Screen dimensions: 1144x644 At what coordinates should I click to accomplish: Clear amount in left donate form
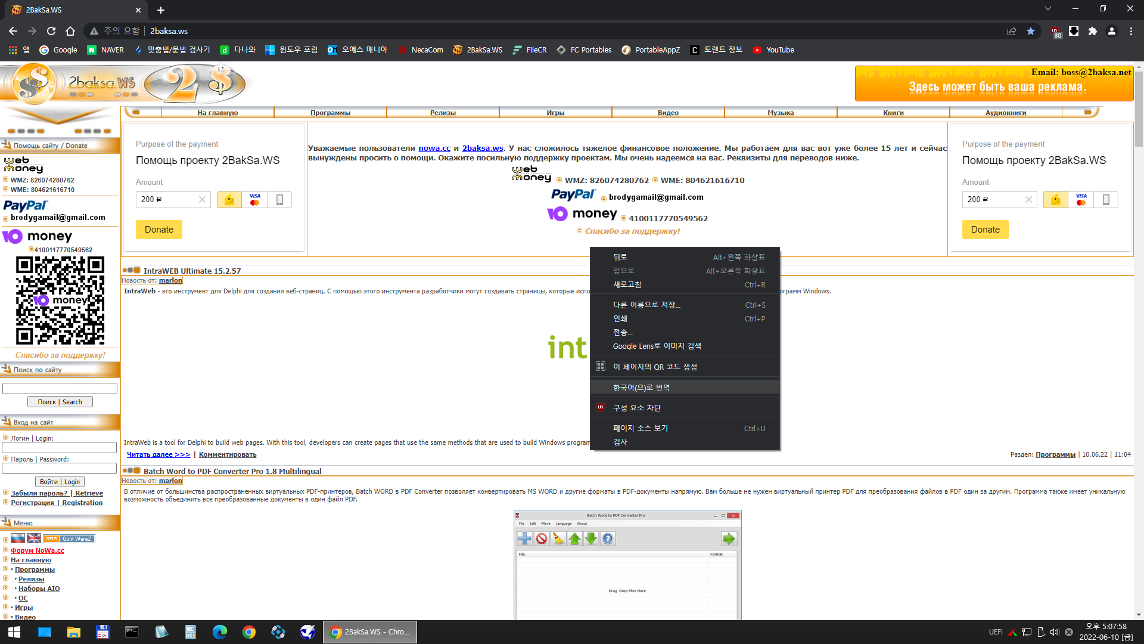tap(202, 200)
